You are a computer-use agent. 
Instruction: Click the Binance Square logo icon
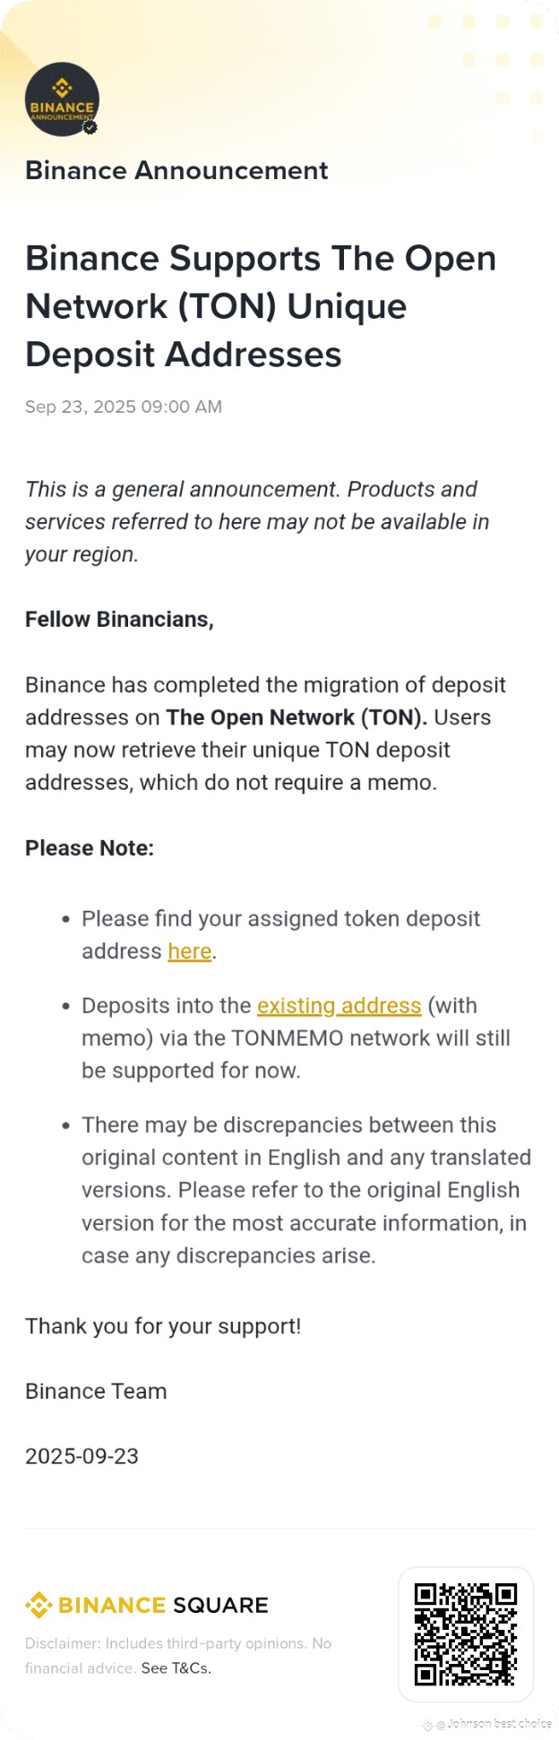tap(39, 1605)
